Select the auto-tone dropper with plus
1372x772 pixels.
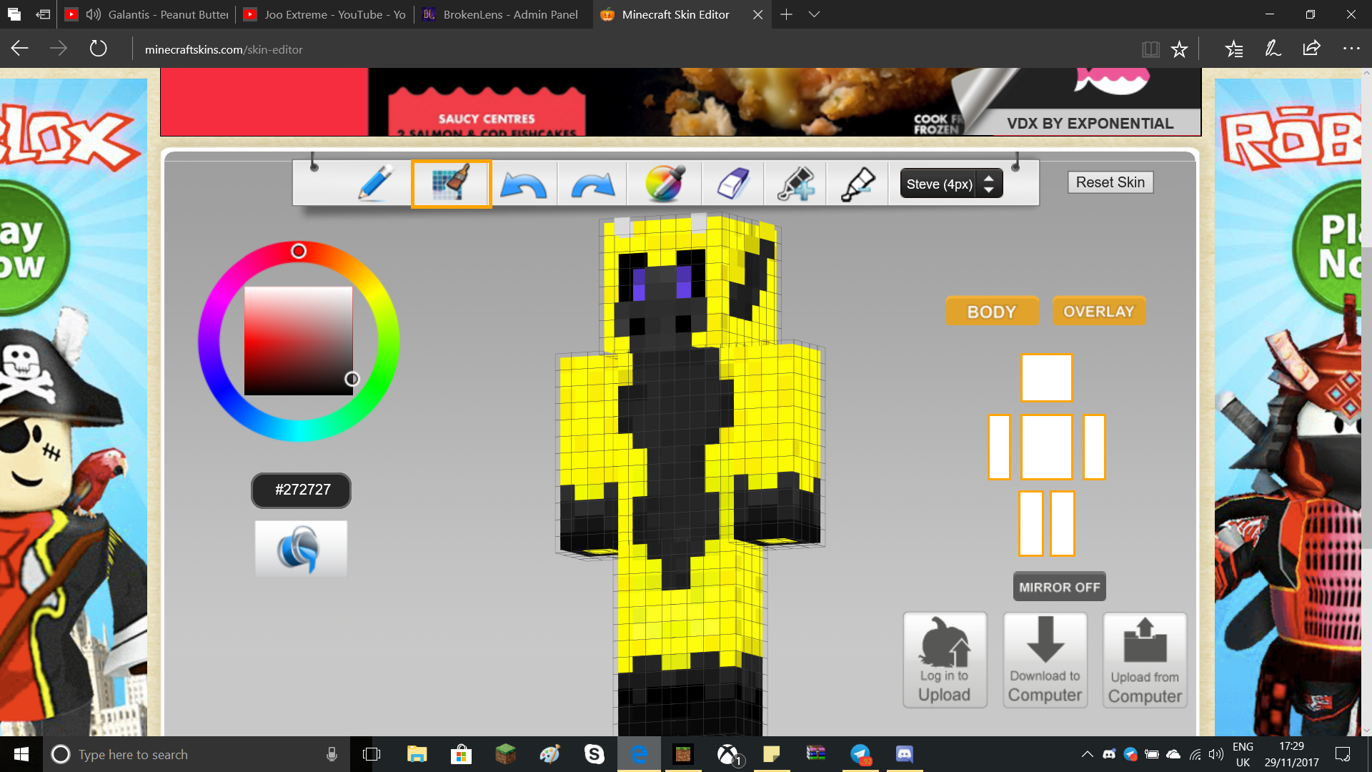(x=795, y=184)
